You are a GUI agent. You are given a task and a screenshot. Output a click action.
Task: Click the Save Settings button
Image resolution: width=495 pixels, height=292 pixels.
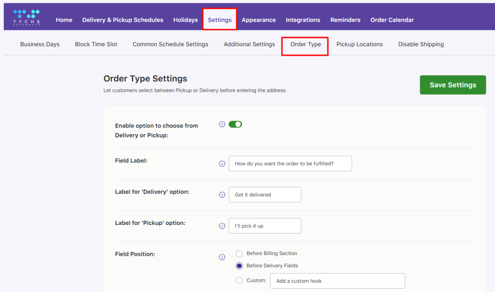452,84
